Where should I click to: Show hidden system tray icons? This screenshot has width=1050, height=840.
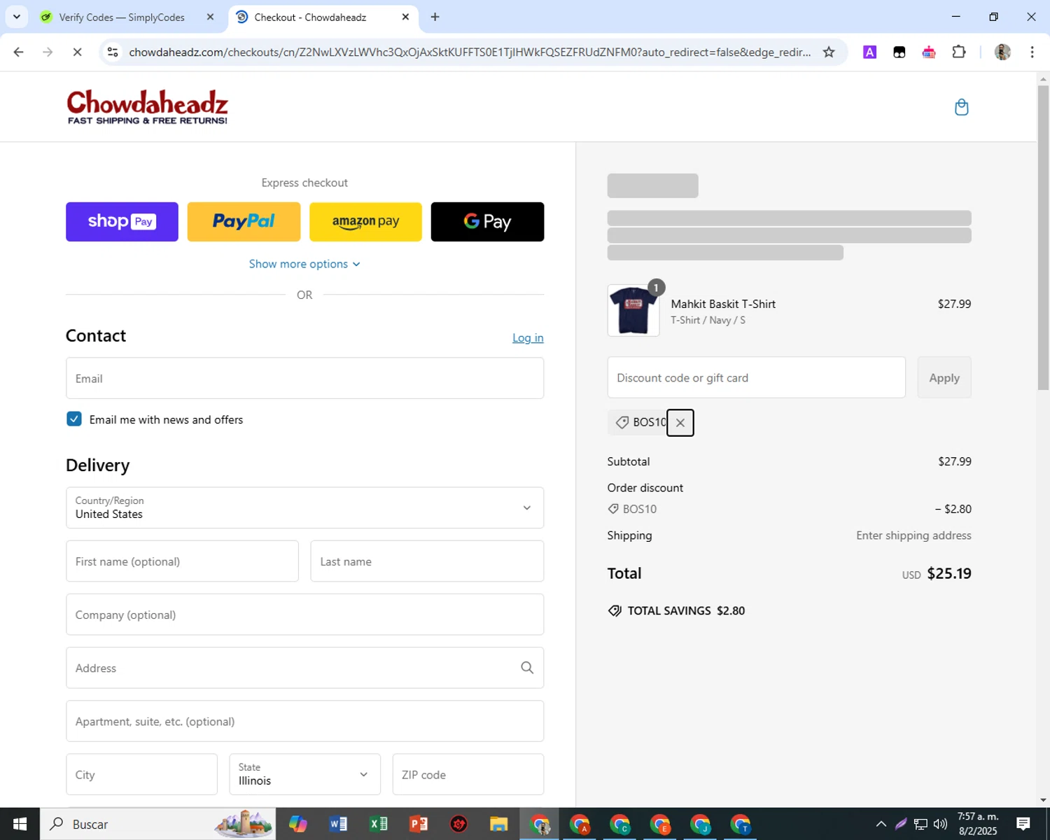tap(881, 824)
